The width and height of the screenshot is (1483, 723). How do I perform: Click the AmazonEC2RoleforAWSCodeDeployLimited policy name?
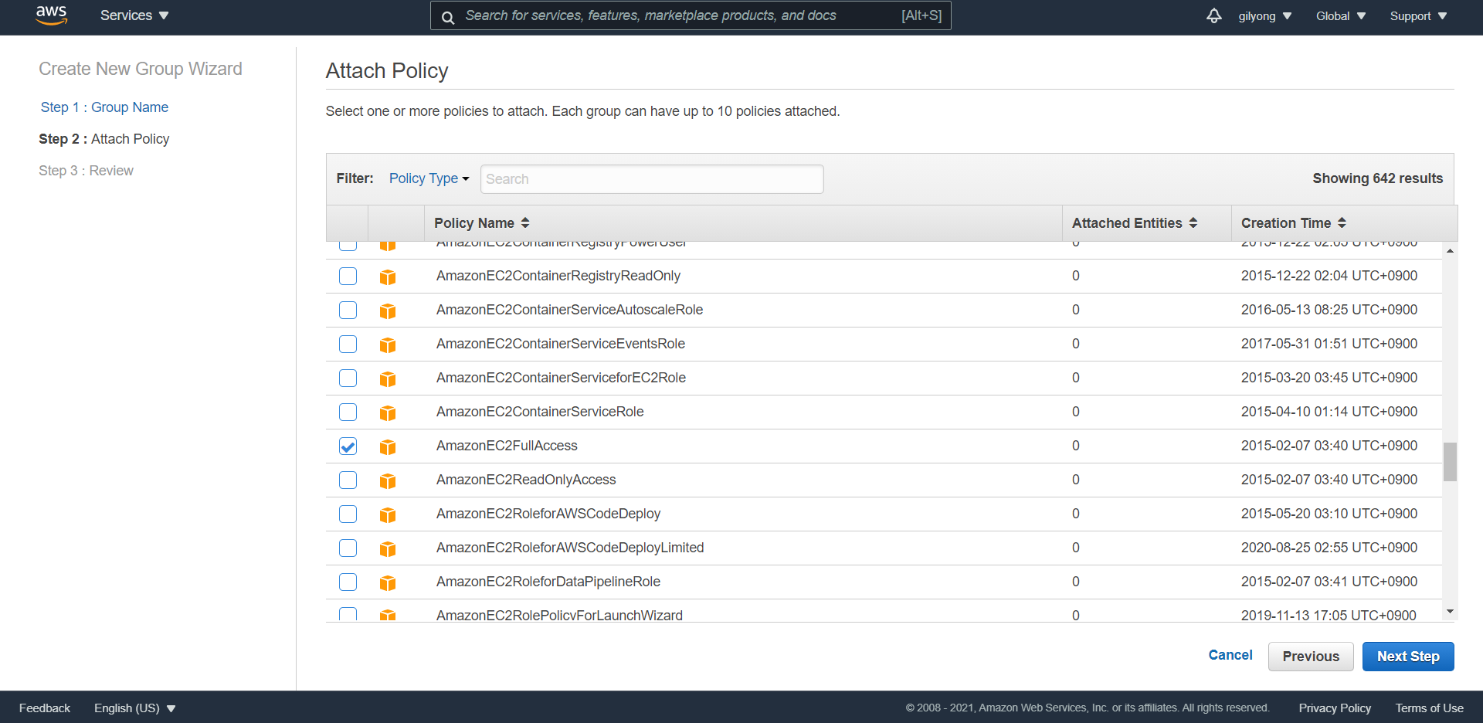point(570,548)
